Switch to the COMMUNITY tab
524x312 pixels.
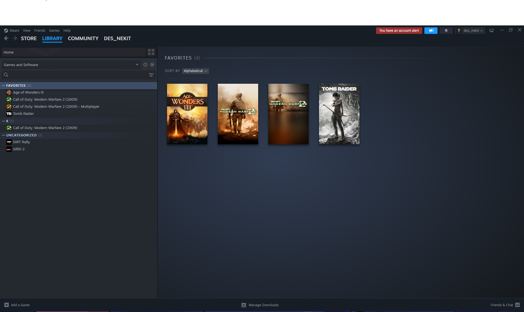tap(83, 38)
